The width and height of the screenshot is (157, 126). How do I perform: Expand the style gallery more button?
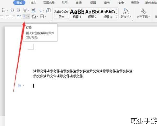click(x=117, y=17)
